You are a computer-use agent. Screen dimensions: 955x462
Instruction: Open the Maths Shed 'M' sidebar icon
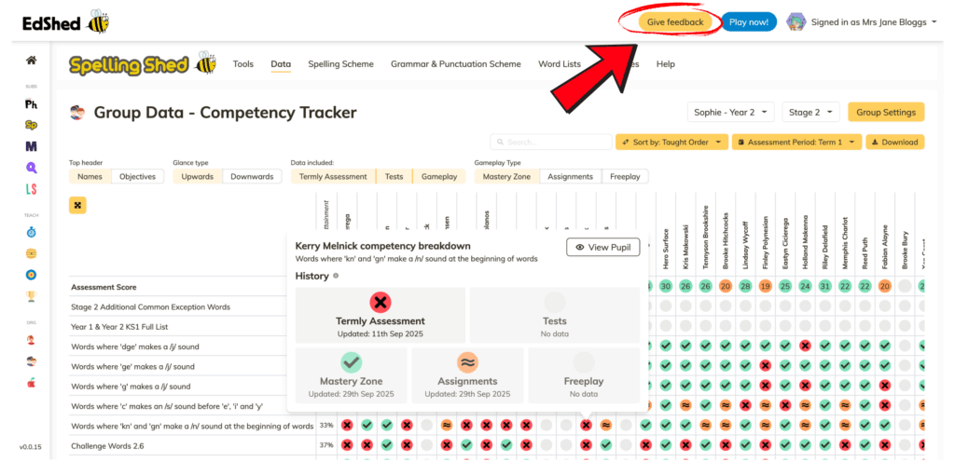point(31,146)
